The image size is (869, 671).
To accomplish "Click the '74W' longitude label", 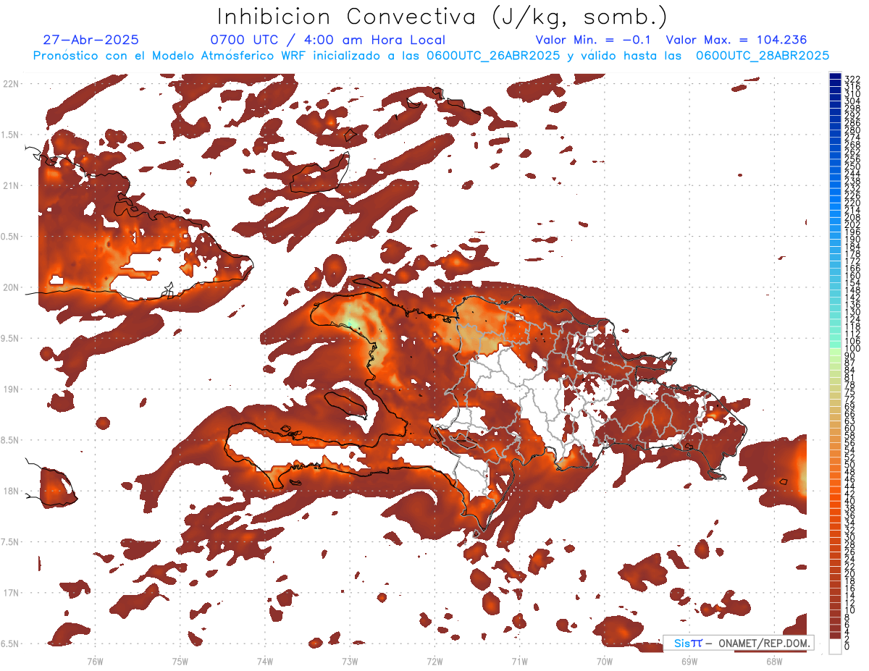I will click(264, 661).
